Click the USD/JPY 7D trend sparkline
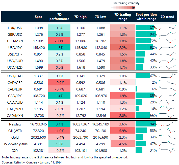This screenshot has width=179, height=165. (x=167, y=47)
